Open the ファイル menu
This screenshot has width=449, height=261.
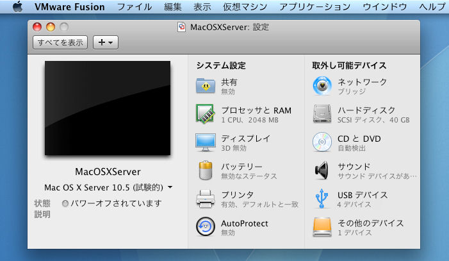tap(136, 7)
